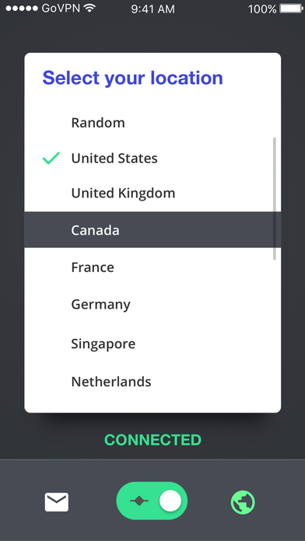Tap the signal strength dots in status bar

click(22, 9)
